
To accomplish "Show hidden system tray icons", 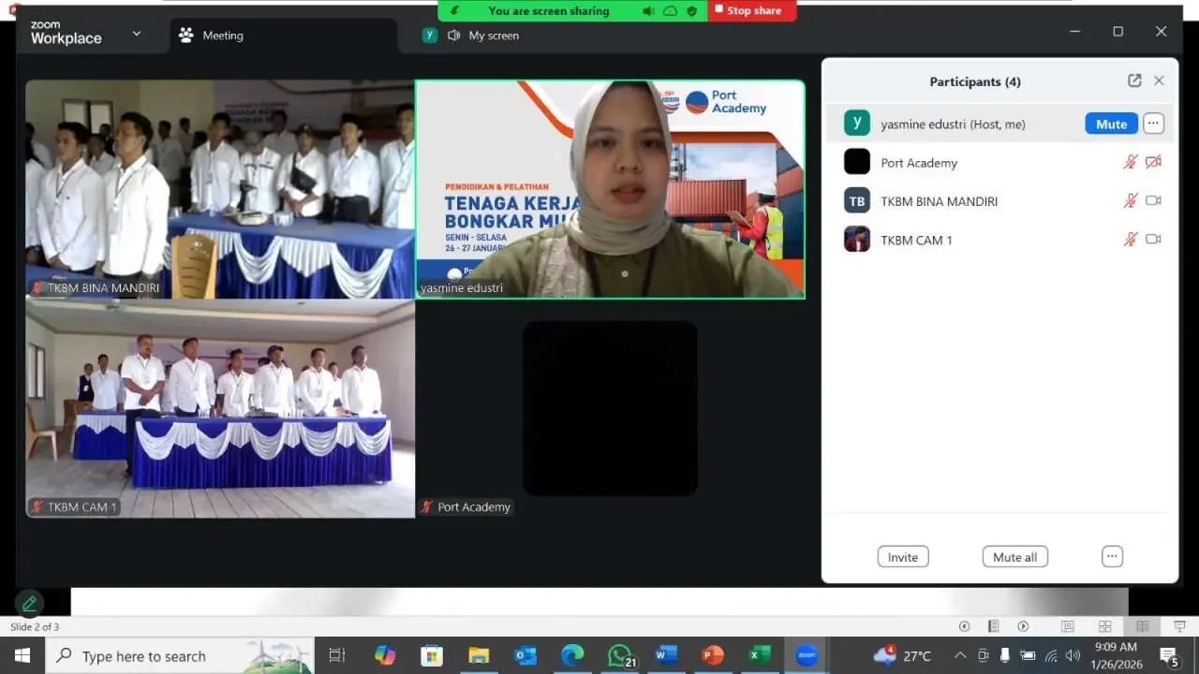I will coord(959,655).
